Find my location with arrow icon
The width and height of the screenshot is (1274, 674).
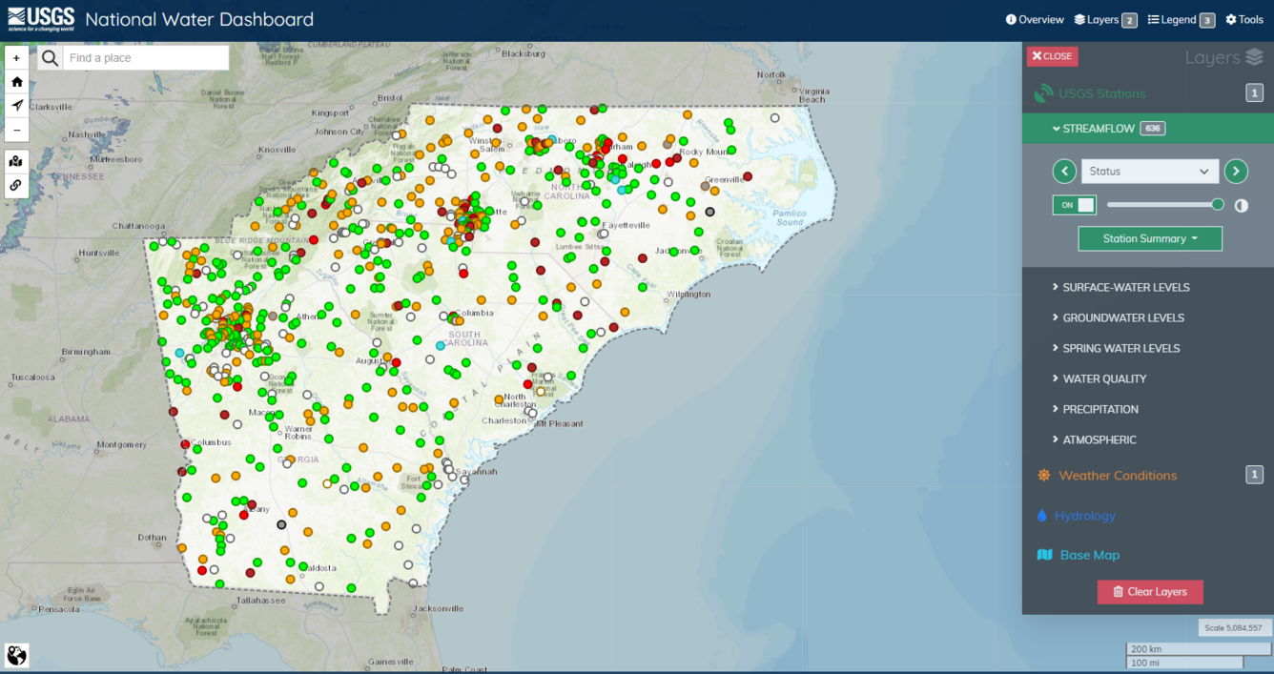[16, 106]
